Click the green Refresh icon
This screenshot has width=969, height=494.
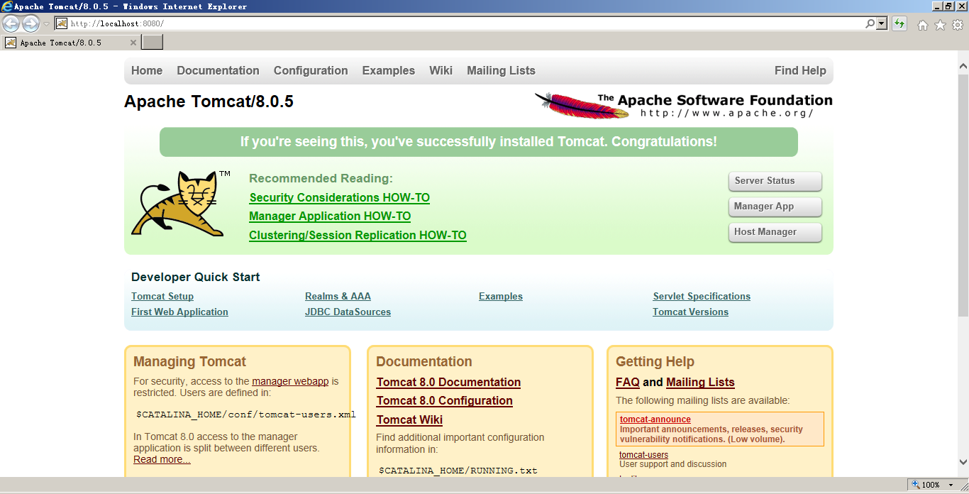click(x=899, y=23)
